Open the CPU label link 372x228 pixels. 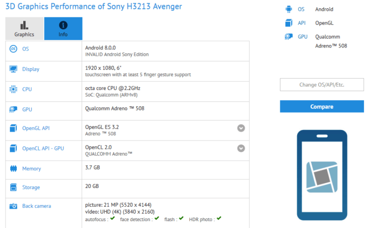[x=27, y=89]
